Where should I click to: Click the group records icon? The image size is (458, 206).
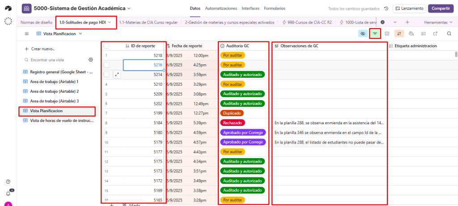tap(387, 34)
